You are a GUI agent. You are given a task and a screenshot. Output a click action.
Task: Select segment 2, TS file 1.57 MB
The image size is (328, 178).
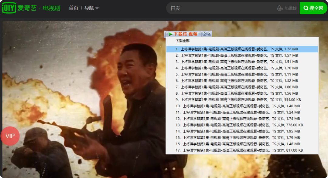242,55
